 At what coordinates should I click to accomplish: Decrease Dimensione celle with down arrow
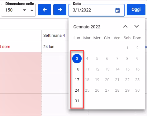pyautogui.click(x=24, y=10)
